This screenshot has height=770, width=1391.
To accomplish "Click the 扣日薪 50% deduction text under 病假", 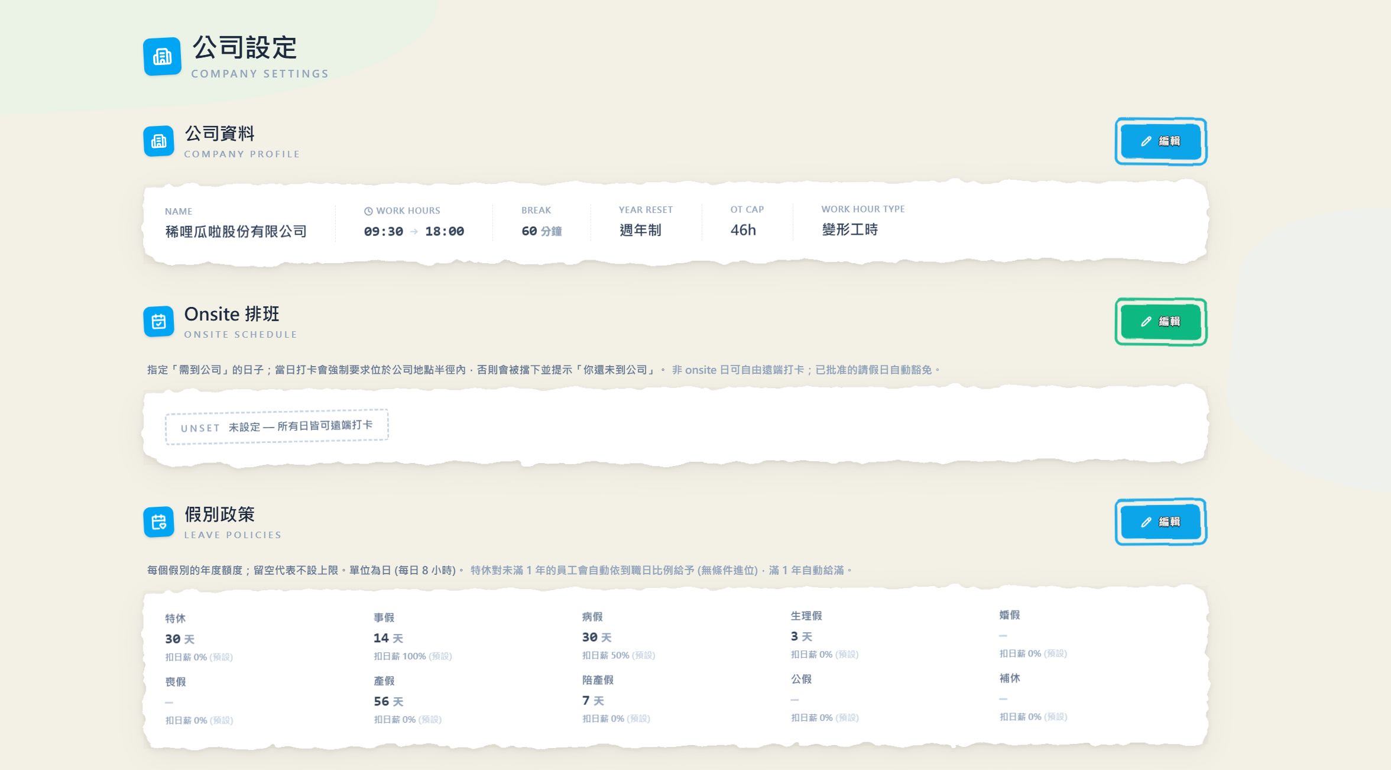I will [x=619, y=655].
